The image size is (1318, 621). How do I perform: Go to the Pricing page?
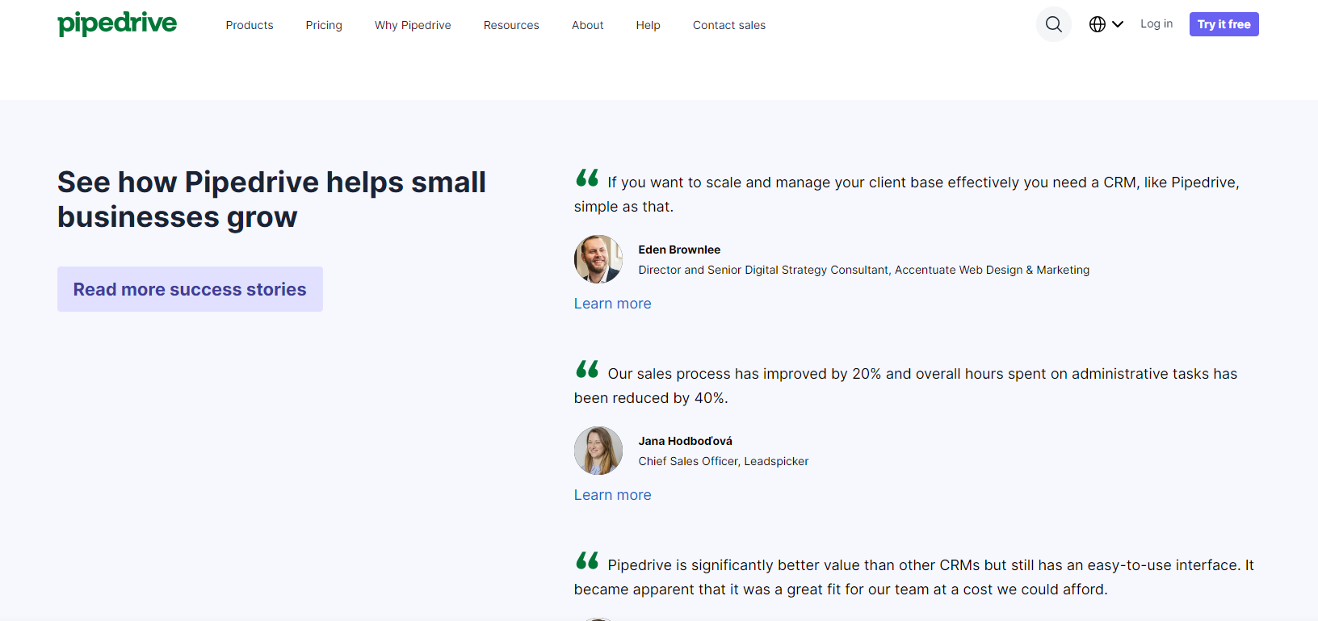coord(324,25)
